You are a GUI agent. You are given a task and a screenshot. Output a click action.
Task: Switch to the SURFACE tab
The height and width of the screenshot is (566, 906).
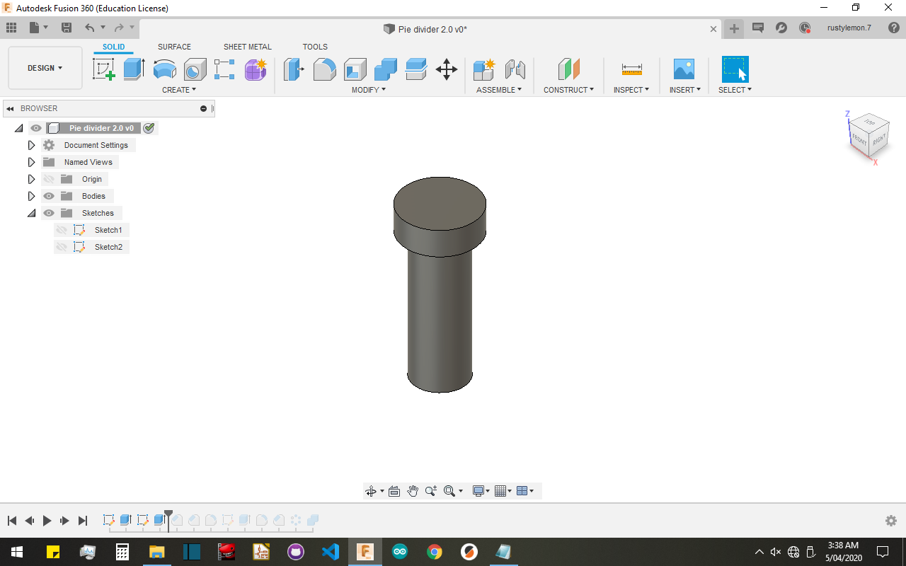174,47
